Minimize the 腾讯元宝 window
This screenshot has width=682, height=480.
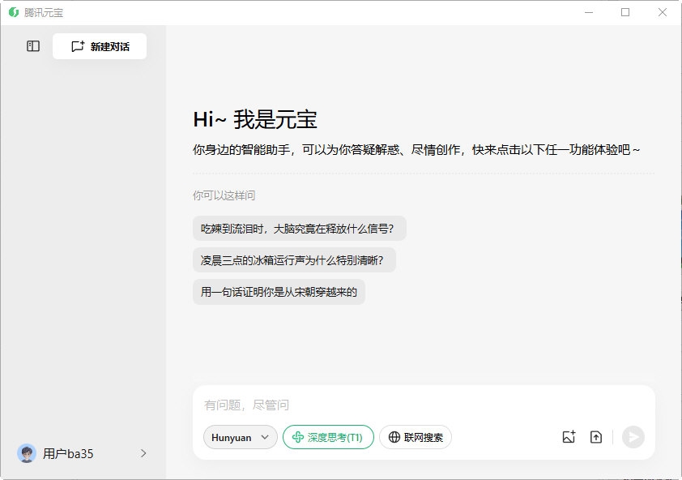pyautogui.click(x=589, y=13)
